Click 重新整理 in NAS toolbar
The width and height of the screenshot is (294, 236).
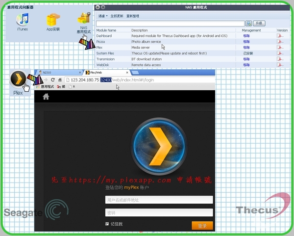coord(133,16)
